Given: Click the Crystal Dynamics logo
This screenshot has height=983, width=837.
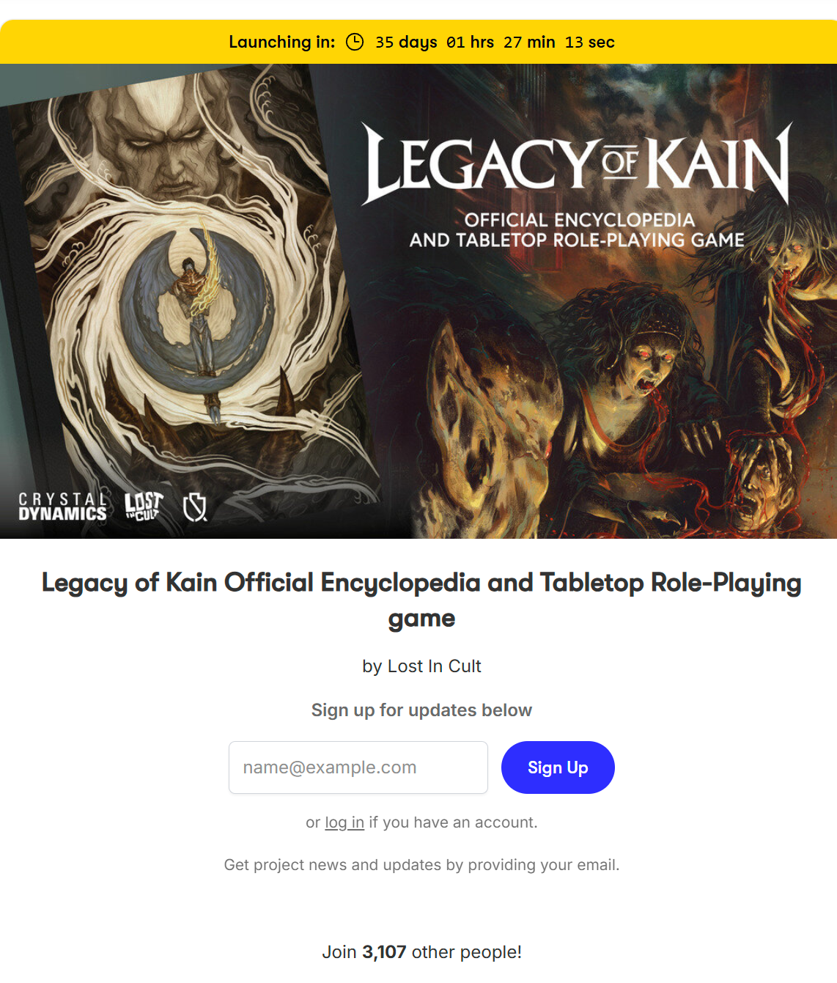Looking at the screenshot, I should point(62,507).
